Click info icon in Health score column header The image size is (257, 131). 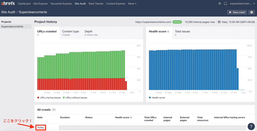tap(131, 117)
